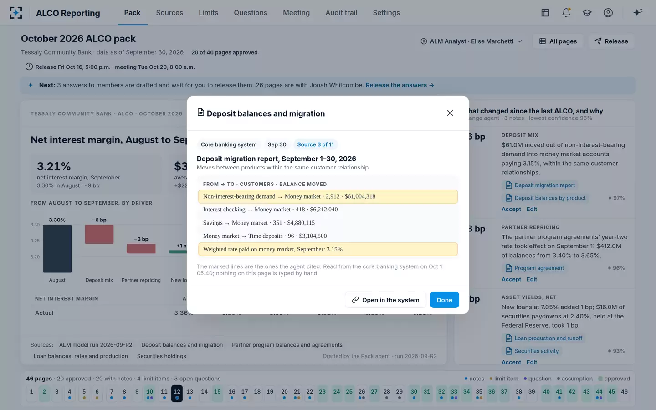Go to page 1 in page strip
This screenshot has width=656, height=410.
pyautogui.click(x=31, y=393)
